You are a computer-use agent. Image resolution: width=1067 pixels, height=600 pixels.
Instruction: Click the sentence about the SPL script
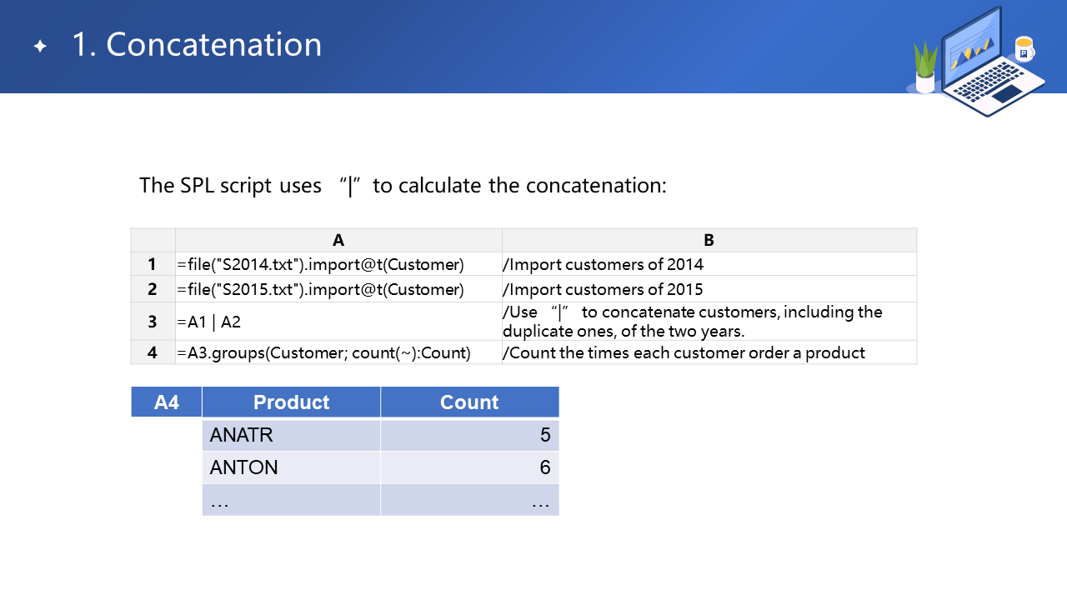[x=403, y=185]
